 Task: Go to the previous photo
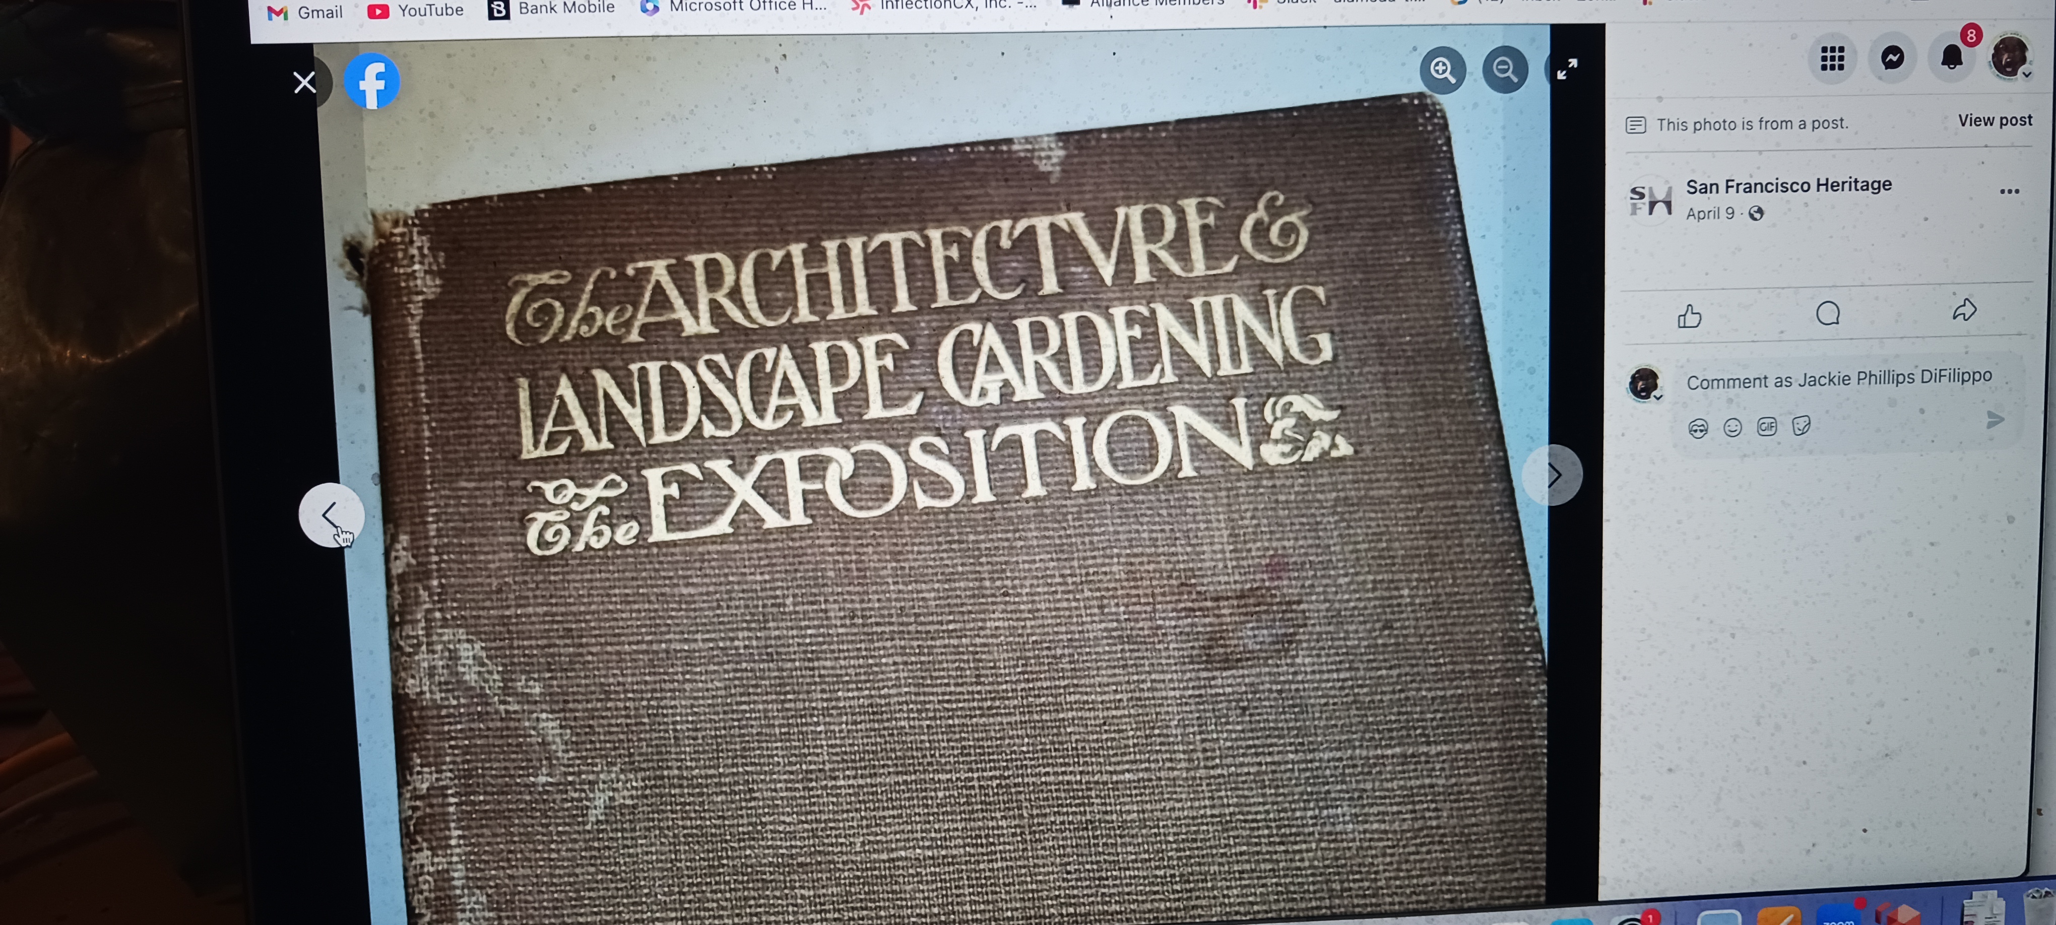(331, 515)
